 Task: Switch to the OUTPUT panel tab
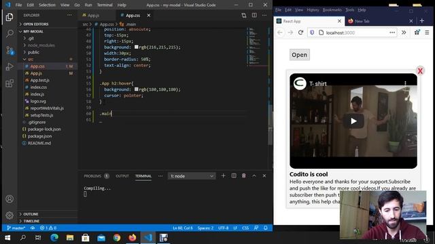coord(122,176)
